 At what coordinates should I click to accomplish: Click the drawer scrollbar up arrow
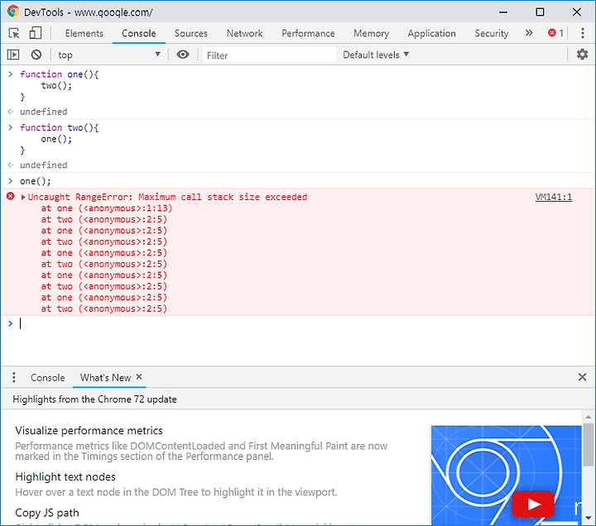tap(589, 417)
